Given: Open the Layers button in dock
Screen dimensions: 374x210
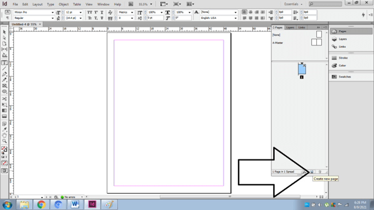Looking at the screenshot, I should point(351,39).
